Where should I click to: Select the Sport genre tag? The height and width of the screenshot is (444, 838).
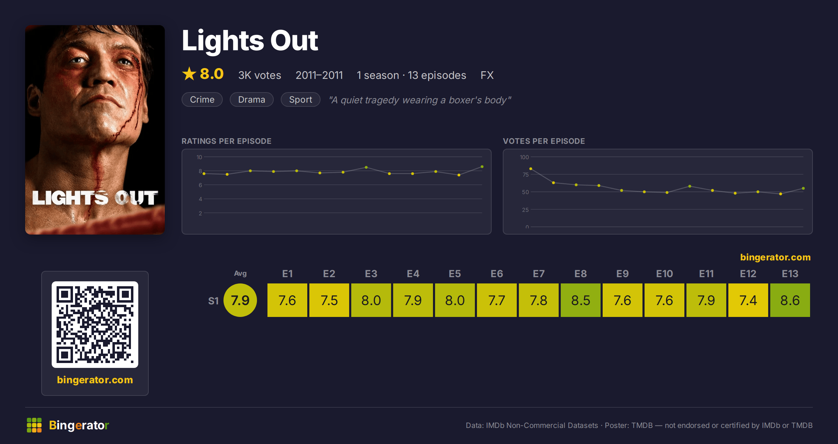301,99
